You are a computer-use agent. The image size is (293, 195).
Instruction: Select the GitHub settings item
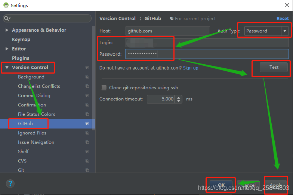click(25, 123)
